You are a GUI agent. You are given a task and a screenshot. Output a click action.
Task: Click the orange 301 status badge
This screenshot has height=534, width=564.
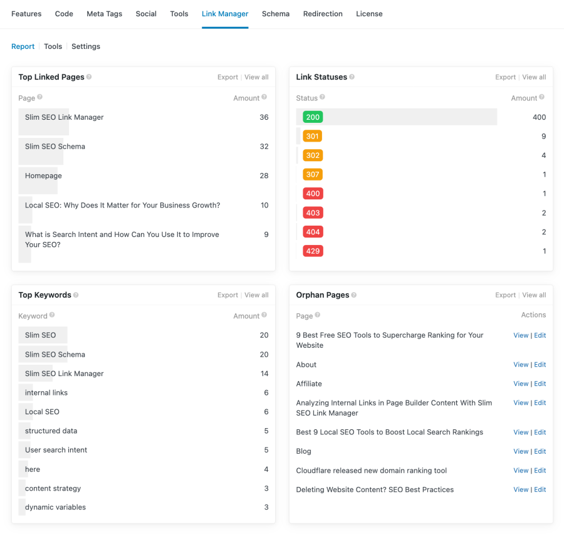313,136
